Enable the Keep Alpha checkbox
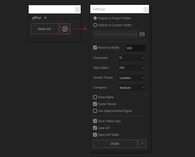 click(x=95, y=97)
